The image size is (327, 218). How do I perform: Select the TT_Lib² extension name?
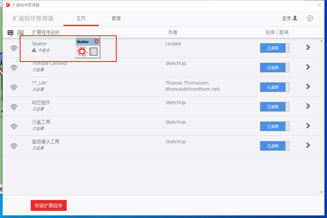(40, 83)
